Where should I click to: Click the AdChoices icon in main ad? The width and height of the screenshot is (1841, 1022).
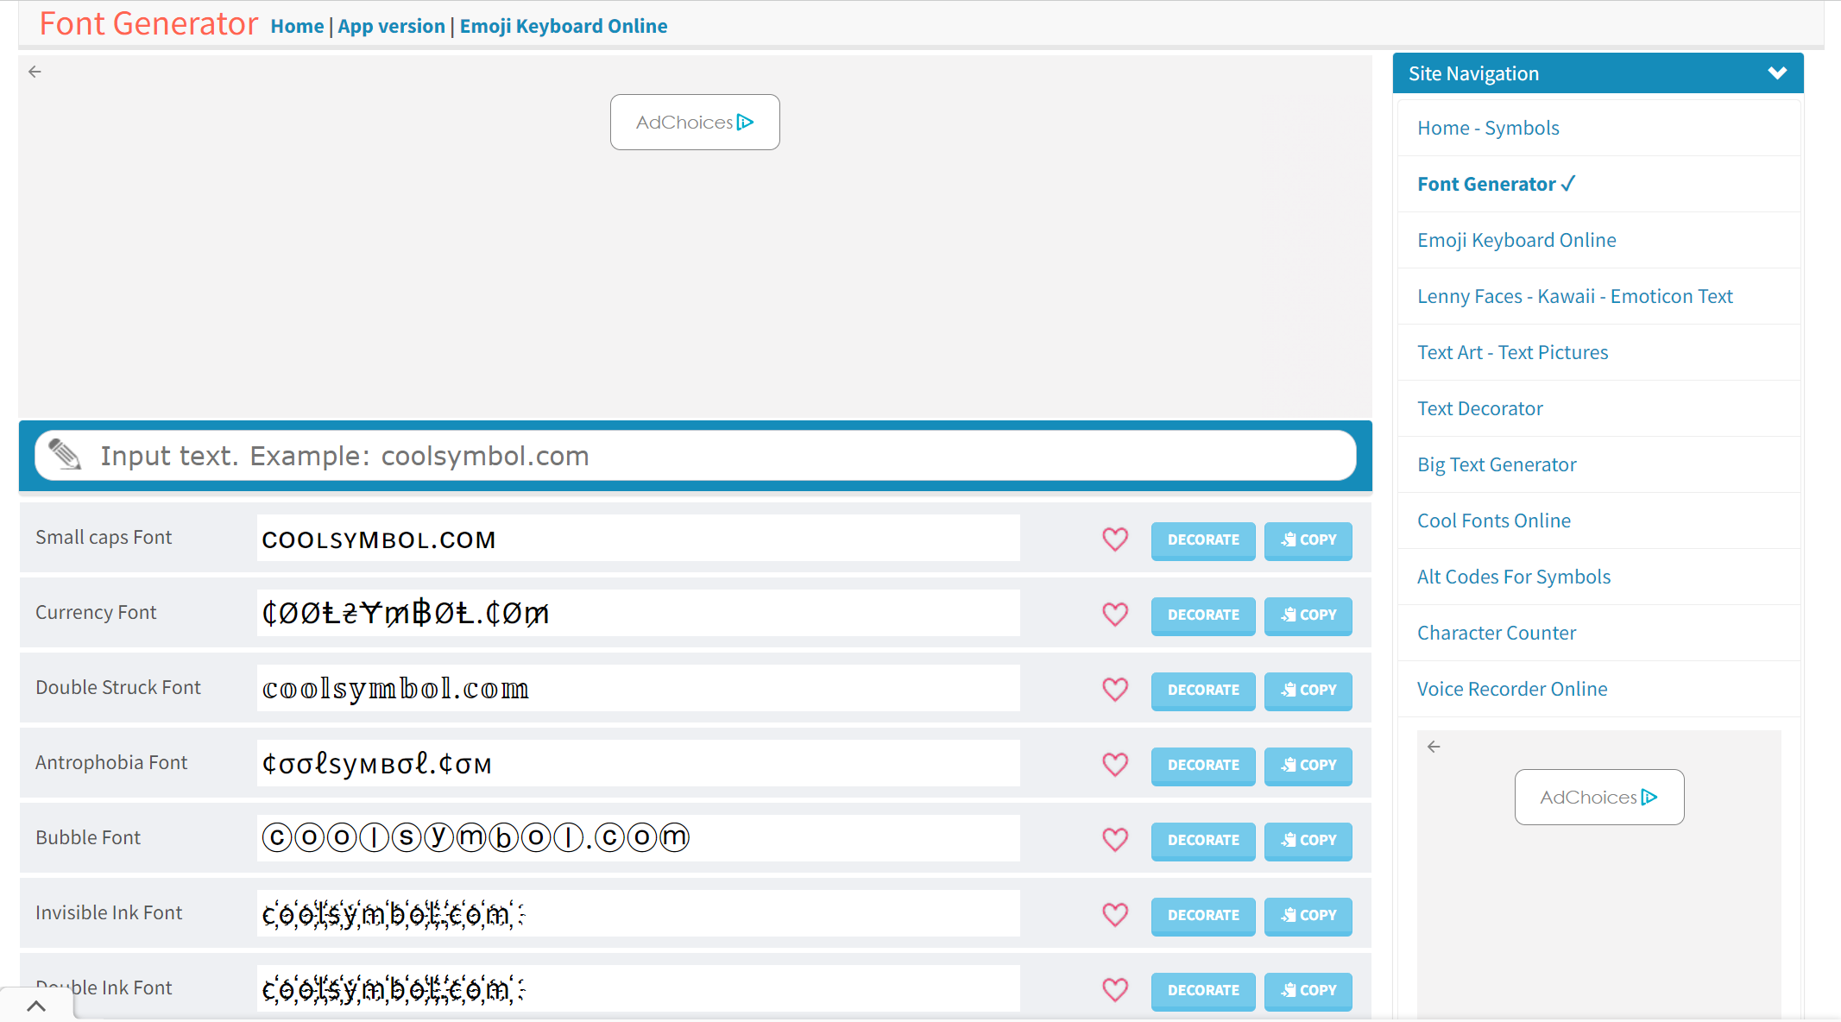(x=746, y=123)
